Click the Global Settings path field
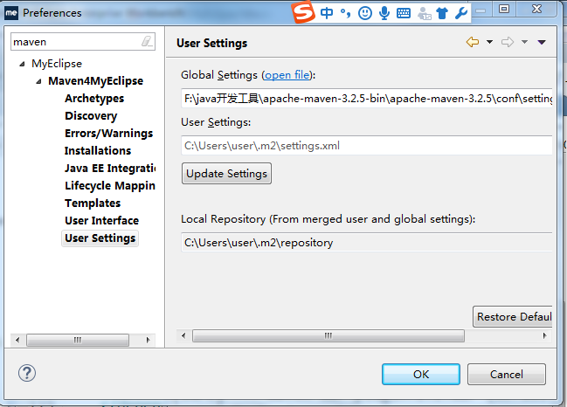The height and width of the screenshot is (407, 567). 367,99
